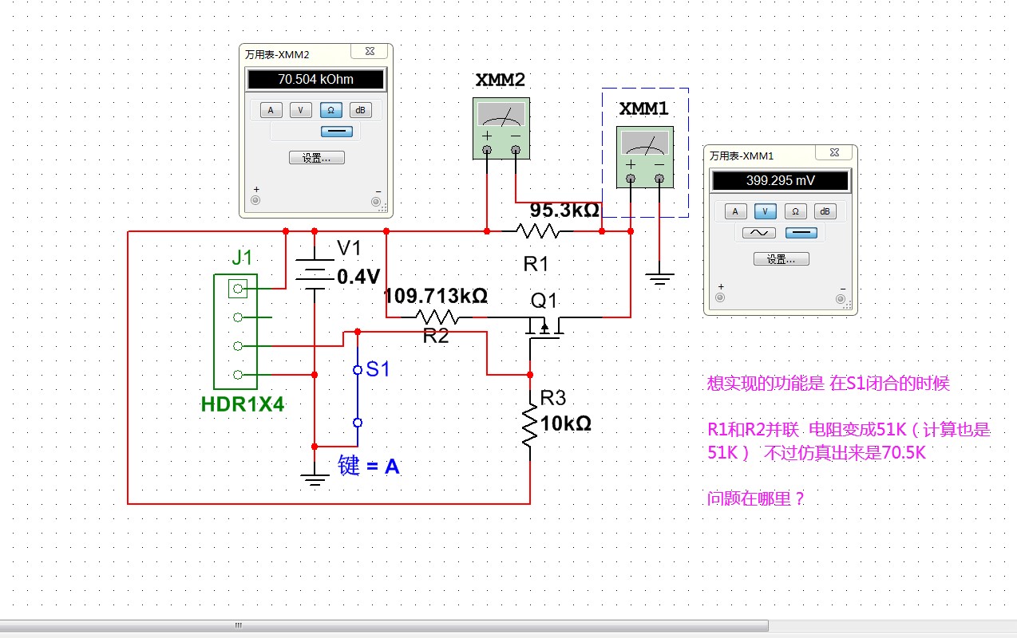
Task: Select ground symbol below XMM1
Action: tap(659, 281)
